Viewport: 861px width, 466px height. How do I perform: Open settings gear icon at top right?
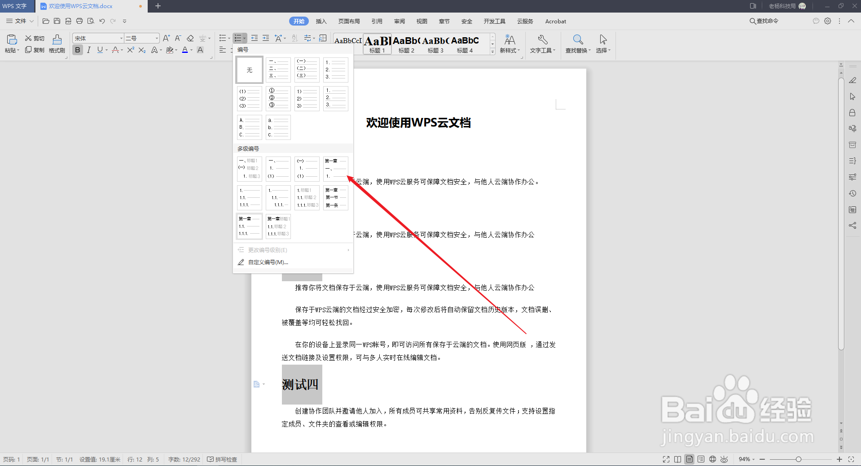point(828,21)
